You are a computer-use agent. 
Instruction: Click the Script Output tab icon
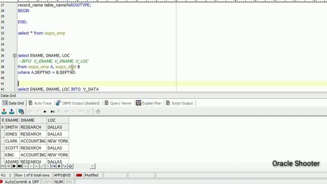168,103
